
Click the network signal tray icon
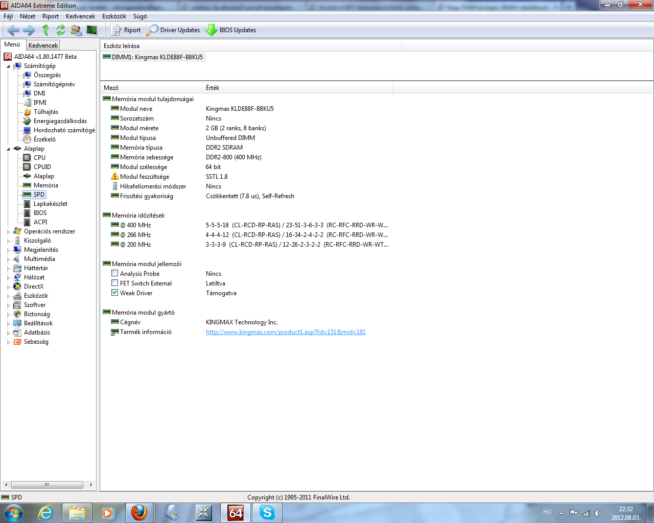click(586, 513)
